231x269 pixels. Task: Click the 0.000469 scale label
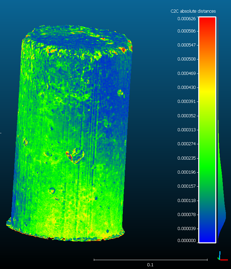pos(187,73)
